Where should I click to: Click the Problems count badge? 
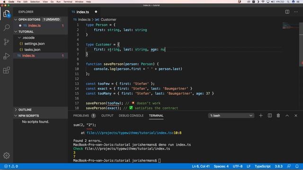pos(93,115)
